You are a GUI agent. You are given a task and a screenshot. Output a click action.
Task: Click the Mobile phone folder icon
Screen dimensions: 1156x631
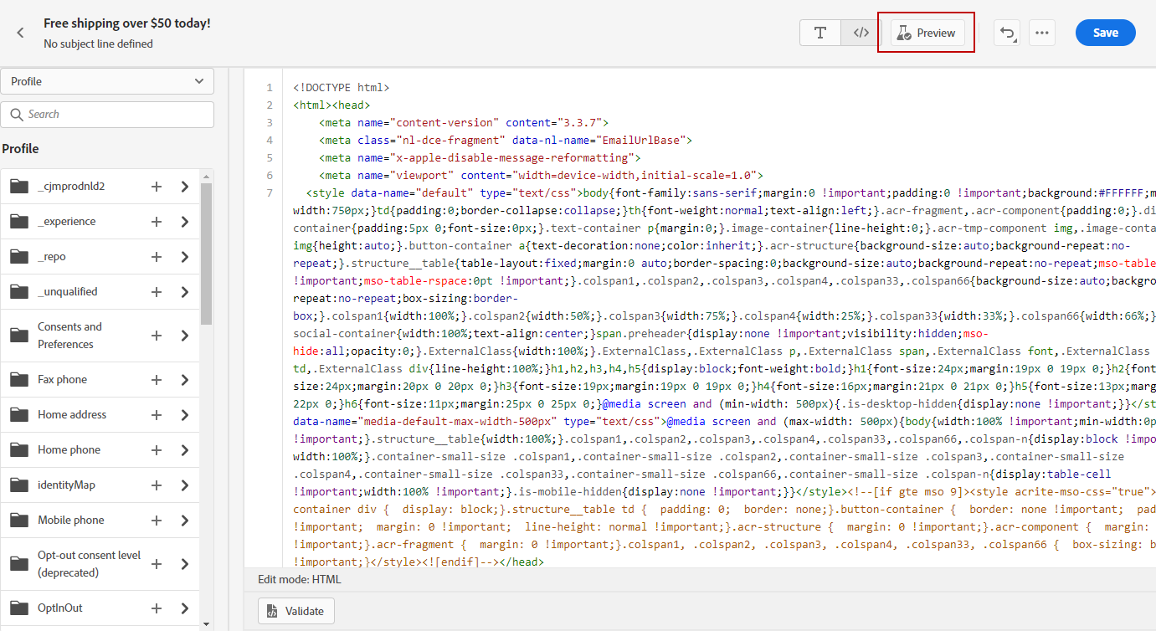pyautogui.click(x=19, y=521)
